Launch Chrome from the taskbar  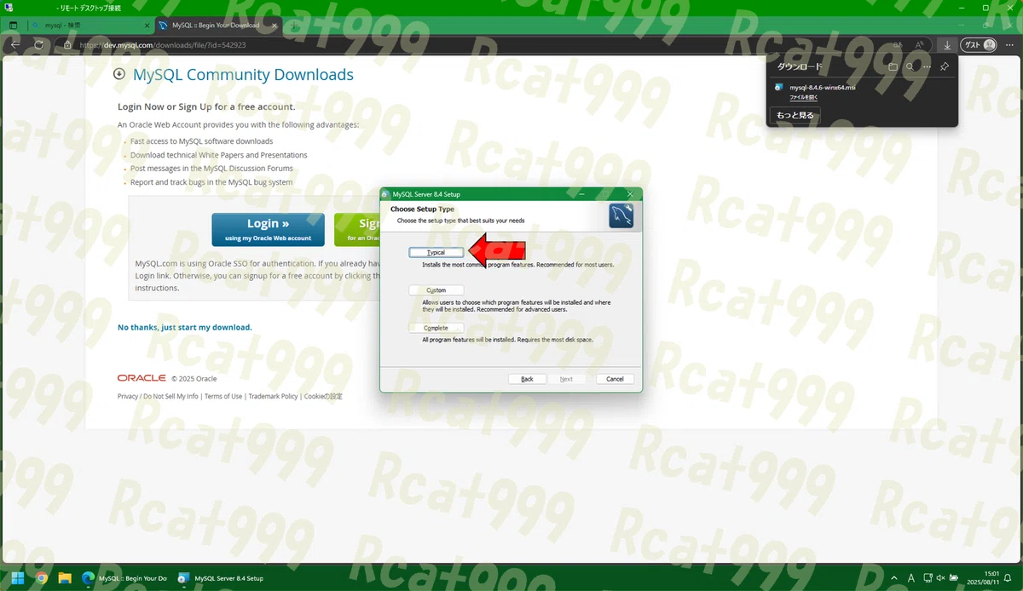tap(41, 577)
